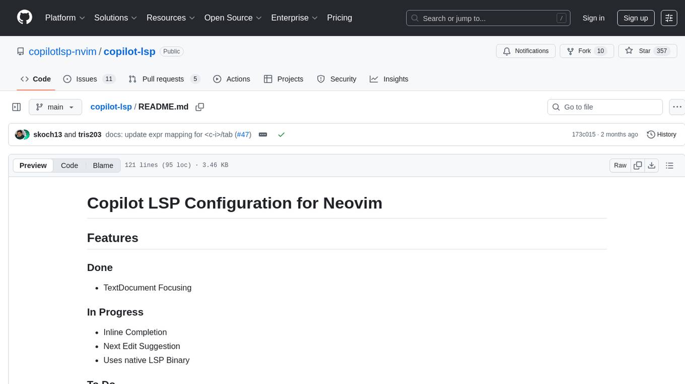The width and height of the screenshot is (685, 384).
Task: Expand the Open Source menu
Action: point(233,18)
